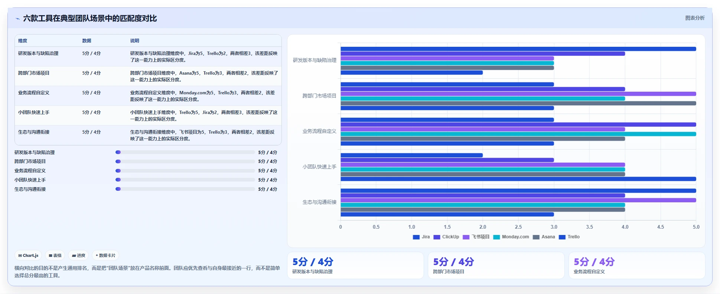Viewport: 720px width, 294px height.
Task: Click the description mentioning Jira为5, Trello为2
Action: 204,57
